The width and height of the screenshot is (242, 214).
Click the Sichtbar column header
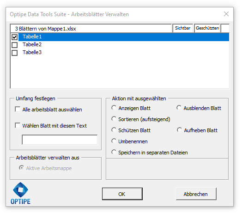183,28
